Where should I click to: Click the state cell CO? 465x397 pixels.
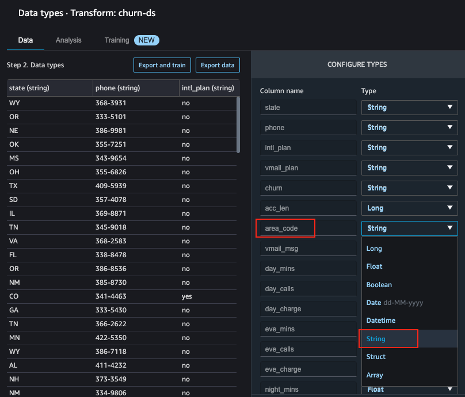14,296
